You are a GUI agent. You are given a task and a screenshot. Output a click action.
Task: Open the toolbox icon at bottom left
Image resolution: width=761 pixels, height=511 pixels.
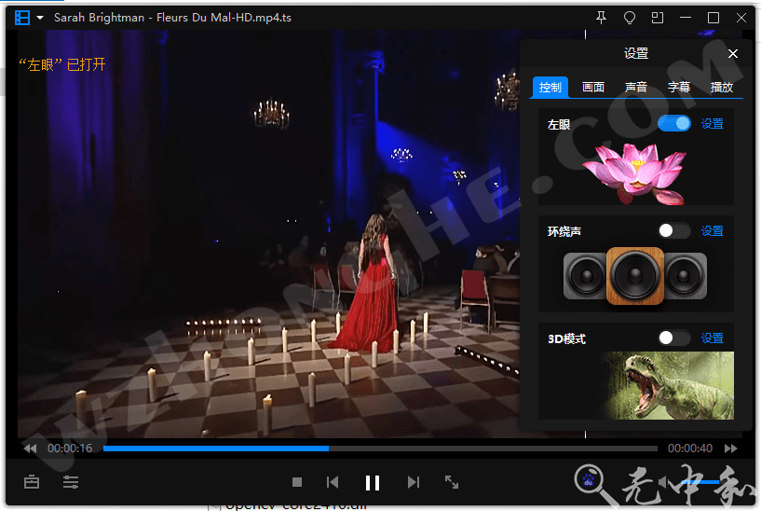tap(32, 482)
